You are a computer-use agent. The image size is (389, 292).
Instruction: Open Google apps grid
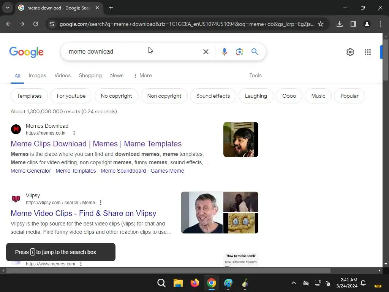pyautogui.click(x=368, y=52)
